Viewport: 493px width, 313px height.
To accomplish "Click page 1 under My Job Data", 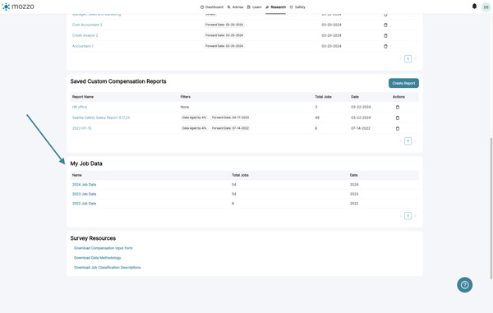I will point(408,216).
